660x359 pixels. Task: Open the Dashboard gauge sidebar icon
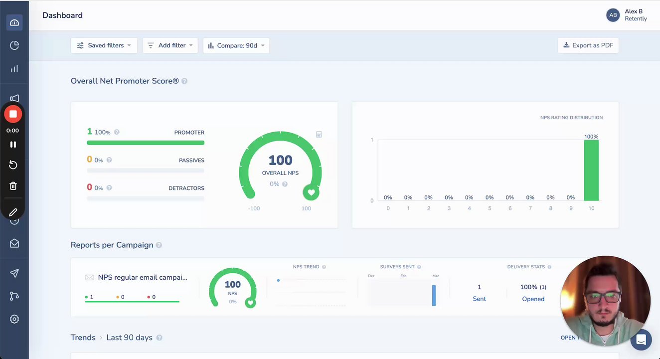coord(14,22)
